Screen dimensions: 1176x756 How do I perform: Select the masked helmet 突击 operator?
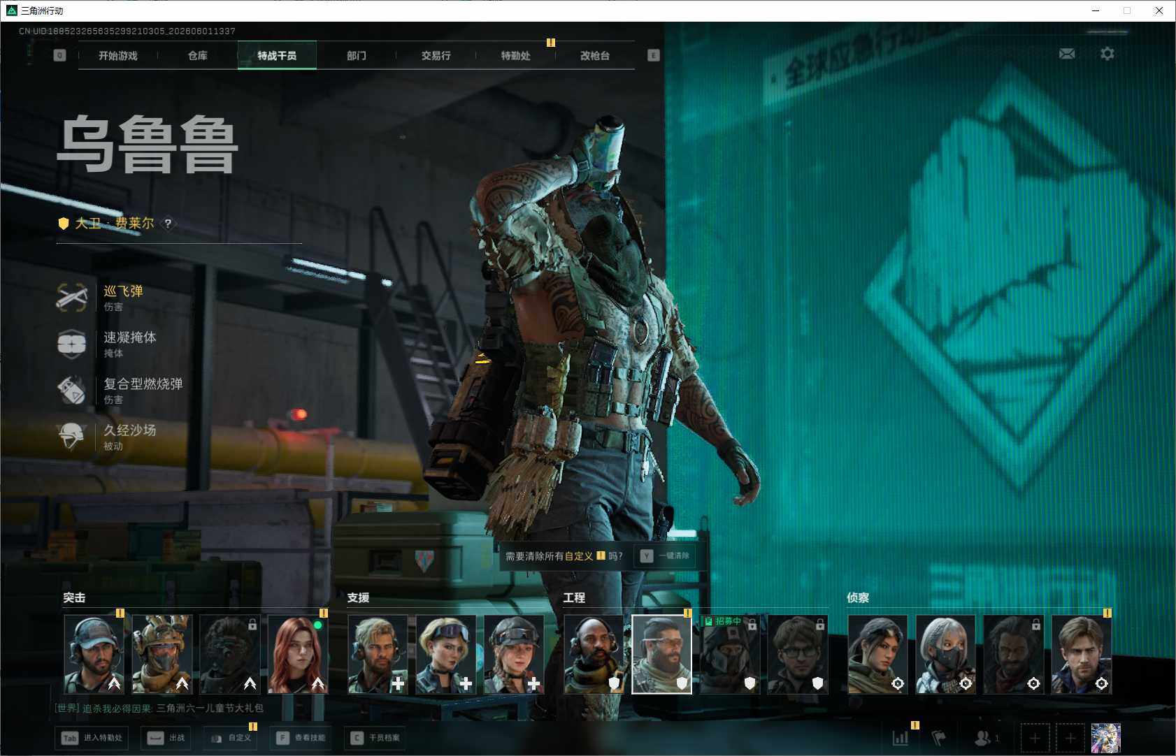pos(162,654)
